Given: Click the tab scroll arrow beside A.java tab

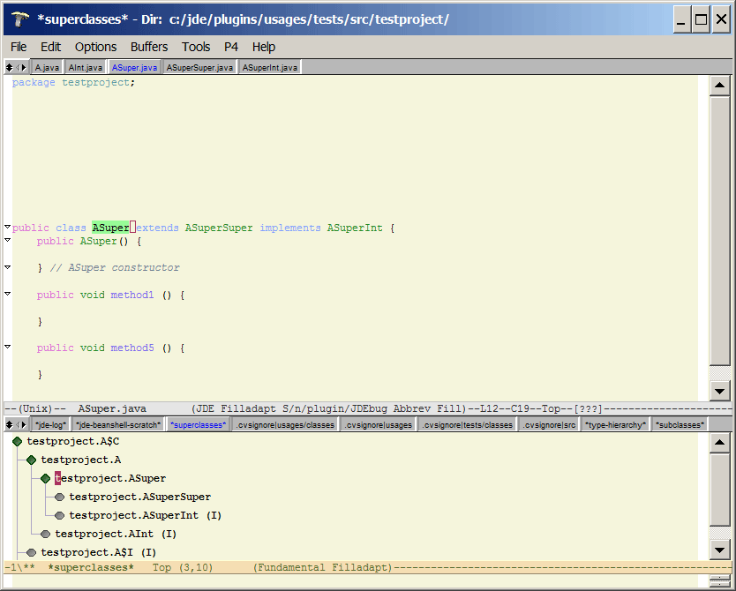Looking at the screenshot, I should [22, 67].
